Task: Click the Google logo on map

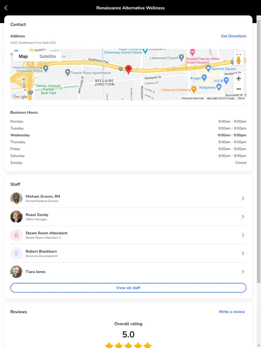Action: point(20,97)
